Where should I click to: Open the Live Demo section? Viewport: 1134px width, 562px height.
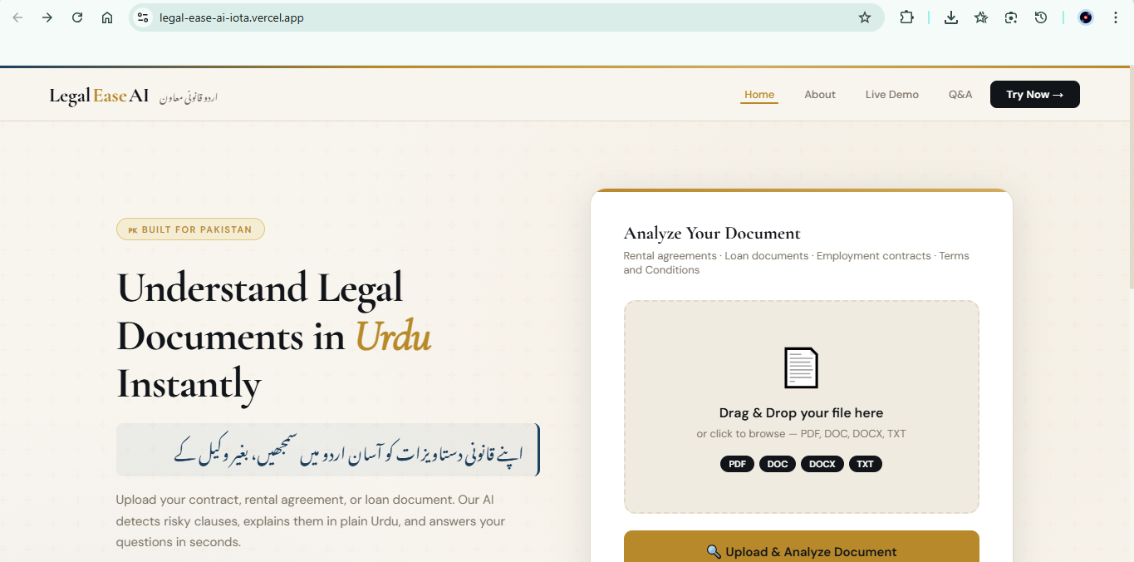[891, 94]
